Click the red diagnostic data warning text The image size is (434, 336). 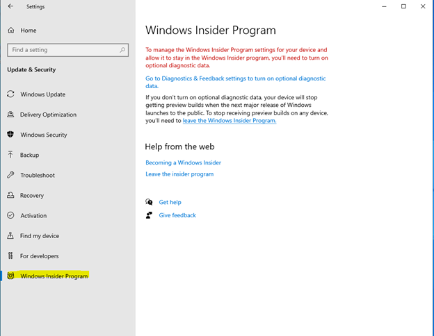(x=236, y=58)
